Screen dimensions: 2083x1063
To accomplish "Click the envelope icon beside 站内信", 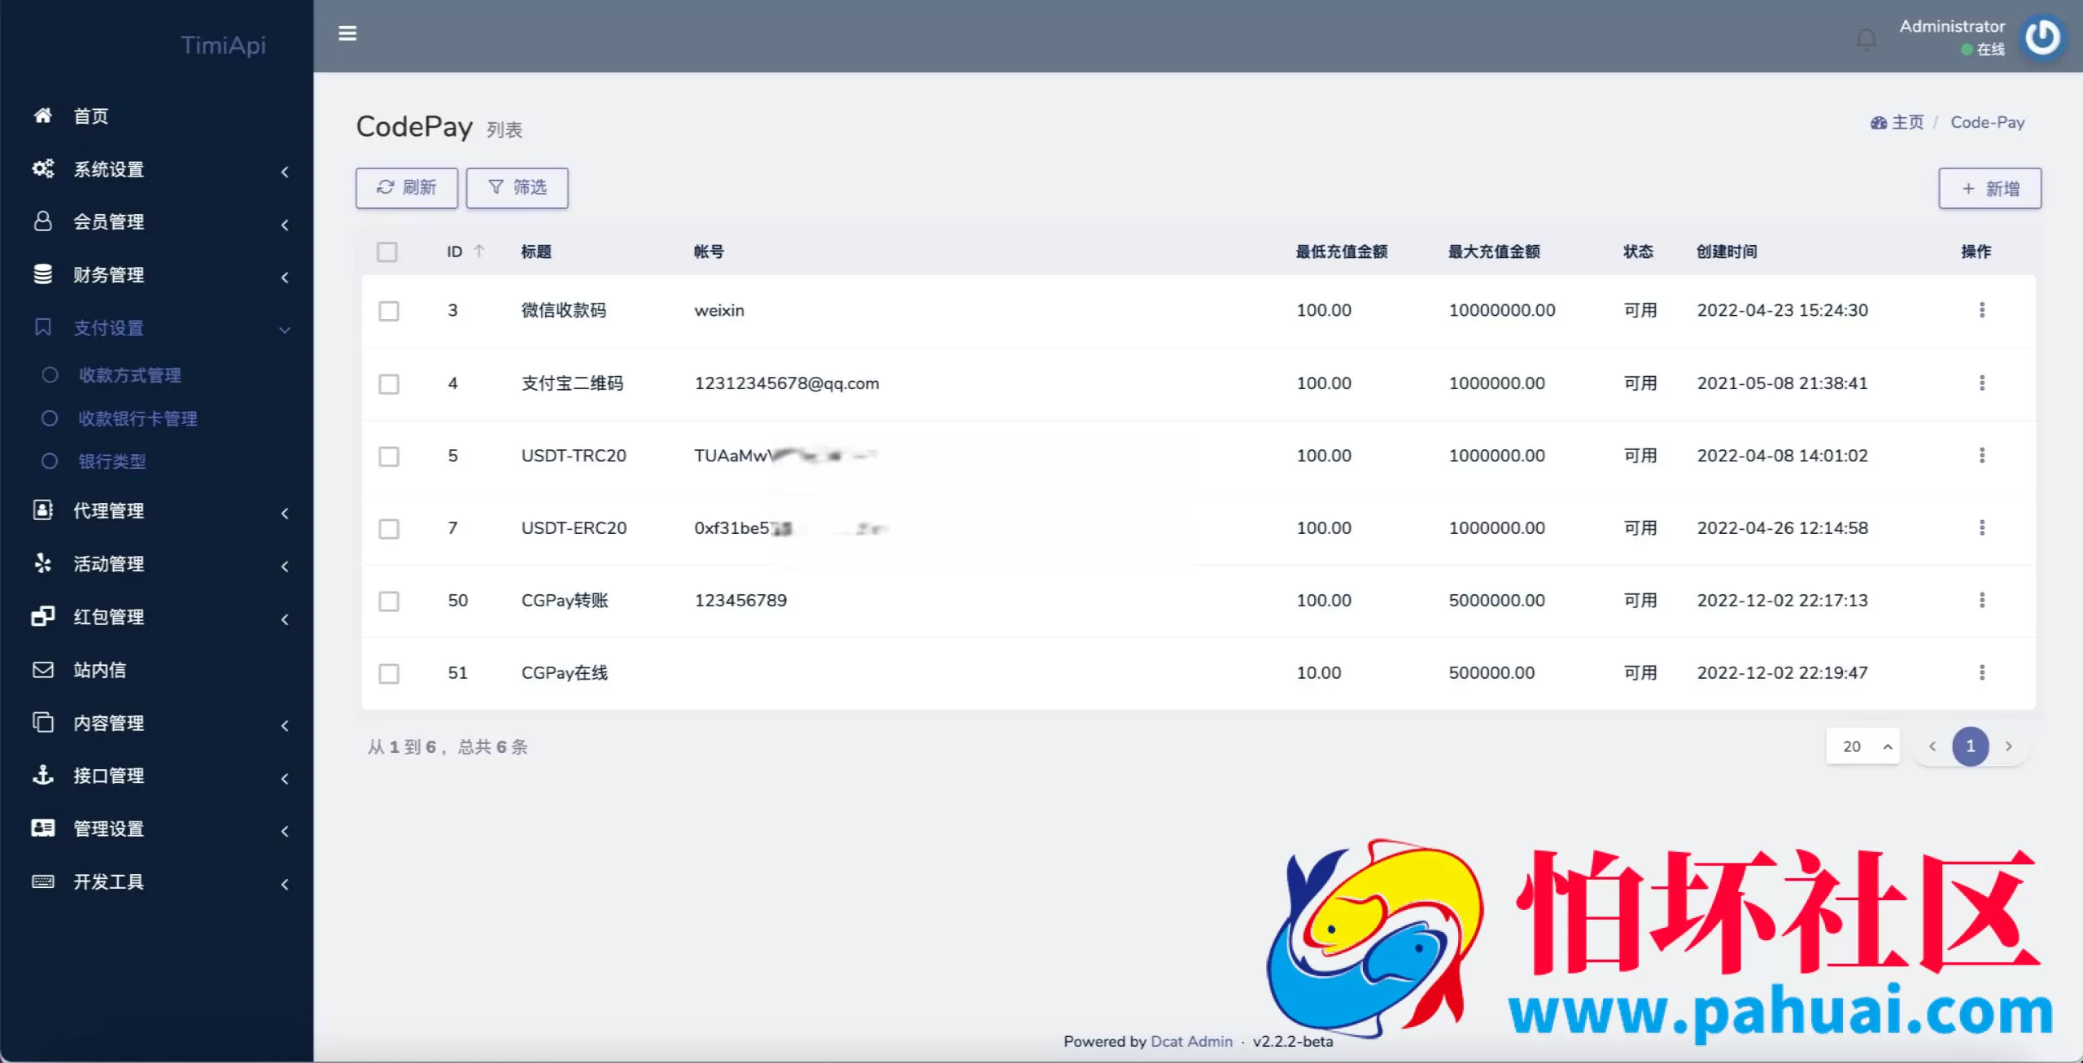I will tap(43, 670).
